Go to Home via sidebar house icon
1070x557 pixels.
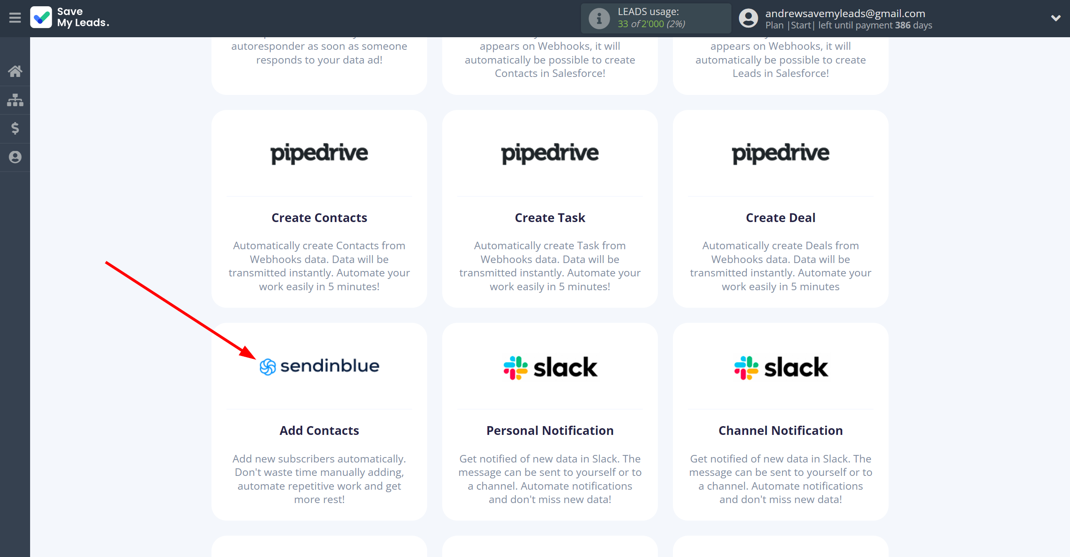[15, 71]
